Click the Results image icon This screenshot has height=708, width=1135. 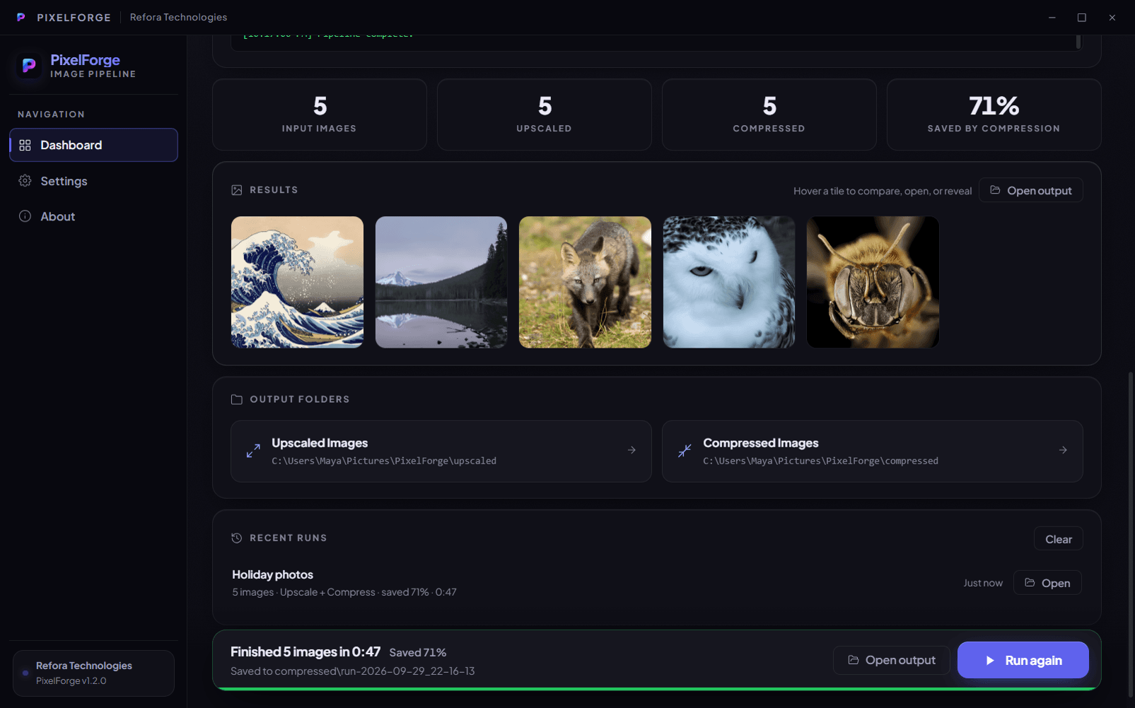(237, 190)
